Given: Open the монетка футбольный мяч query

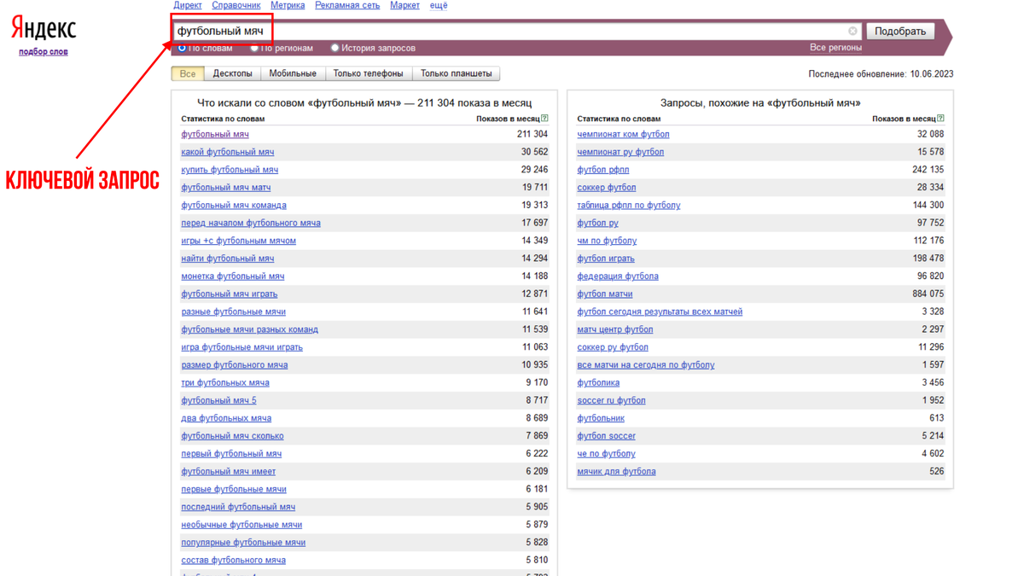Looking at the screenshot, I should pos(233,276).
